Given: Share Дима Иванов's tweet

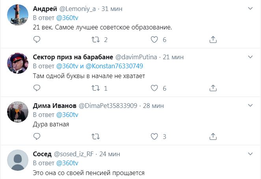Looking at the screenshot, I should (213, 137).
